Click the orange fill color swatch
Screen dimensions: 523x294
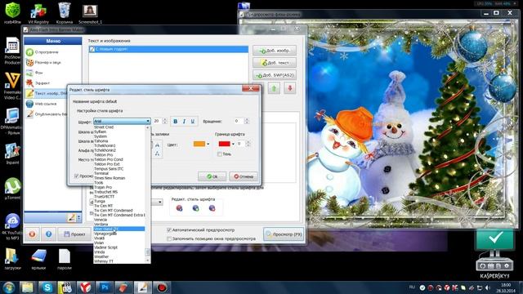[x=199, y=144]
